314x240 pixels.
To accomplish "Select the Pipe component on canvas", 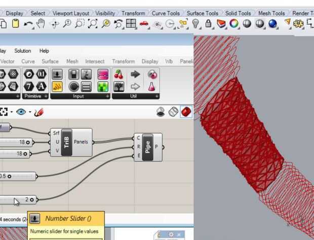I will 148,147.
